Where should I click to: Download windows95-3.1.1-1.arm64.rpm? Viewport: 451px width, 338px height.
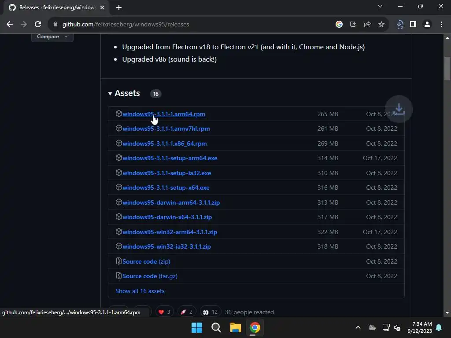[164, 114]
